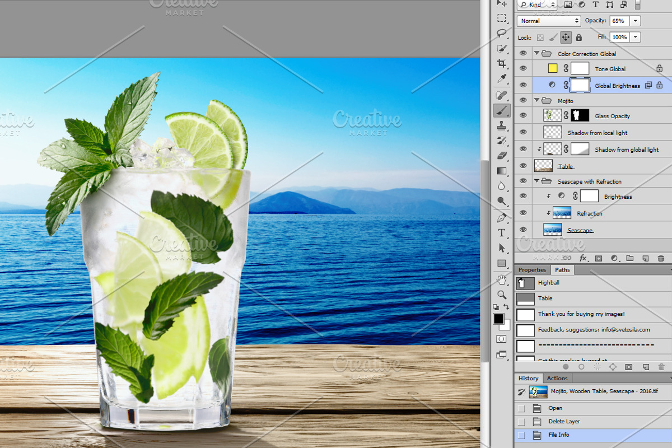
Task: Select the Dodge tool
Action: [502, 201]
